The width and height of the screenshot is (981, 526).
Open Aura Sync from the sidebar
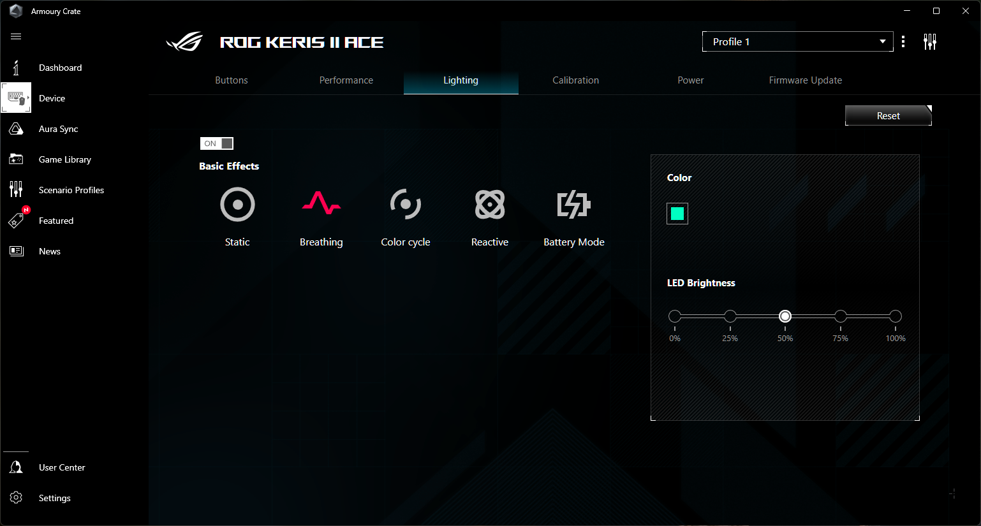[58, 129]
